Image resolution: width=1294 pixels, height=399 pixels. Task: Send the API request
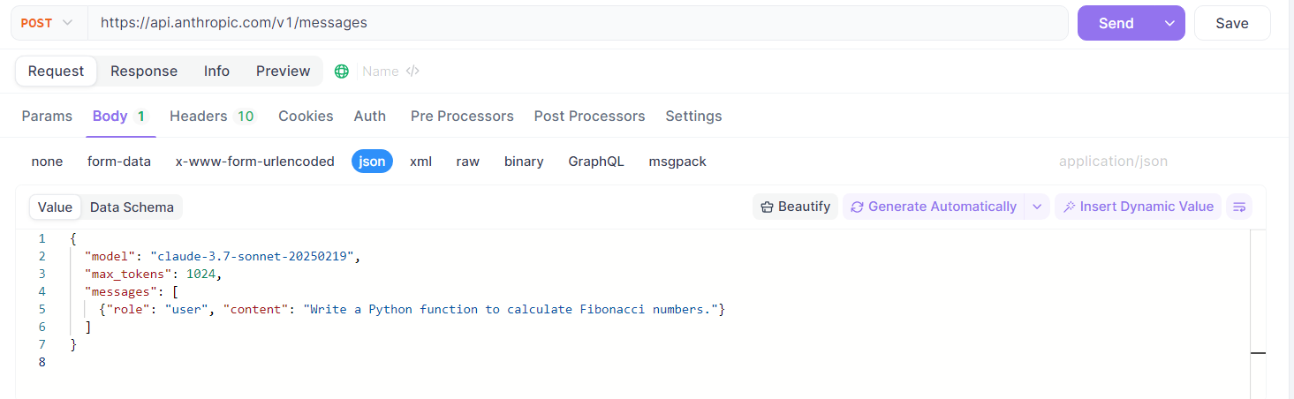click(1116, 23)
